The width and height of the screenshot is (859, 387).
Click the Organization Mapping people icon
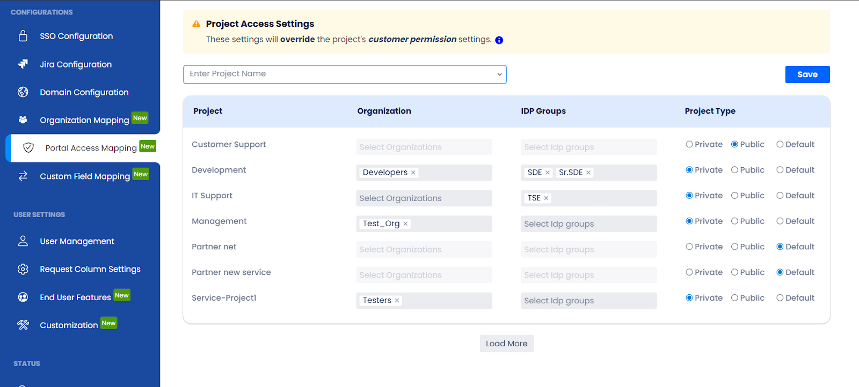tap(23, 120)
